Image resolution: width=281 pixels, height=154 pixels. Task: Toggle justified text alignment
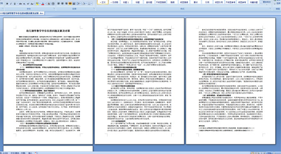(70, 4)
